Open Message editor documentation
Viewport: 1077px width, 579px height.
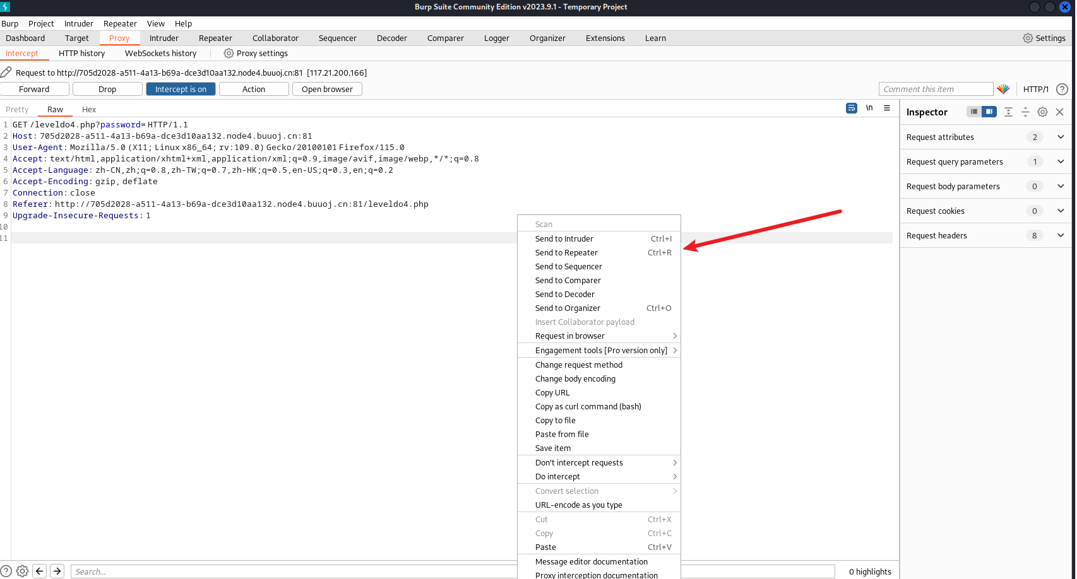pos(599,561)
